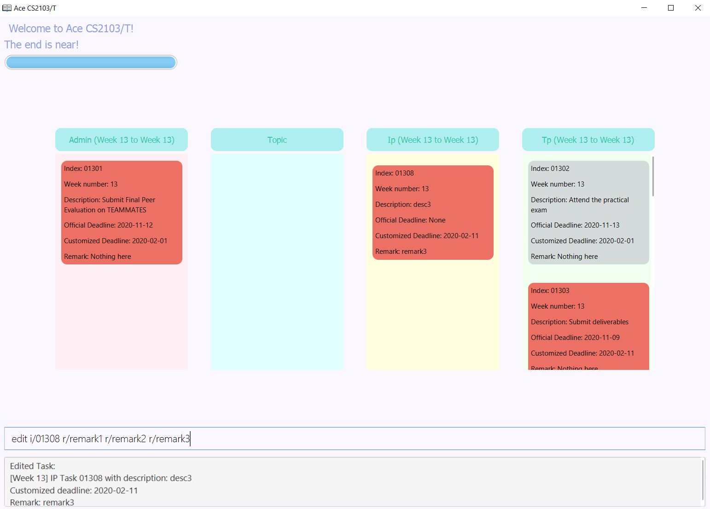Click 'Week number: 13' in task card 01303
710x509 pixels.
tap(558, 306)
